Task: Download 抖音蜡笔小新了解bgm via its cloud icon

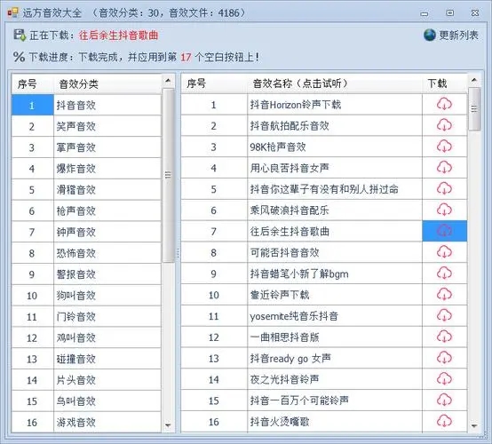Action: (444, 274)
